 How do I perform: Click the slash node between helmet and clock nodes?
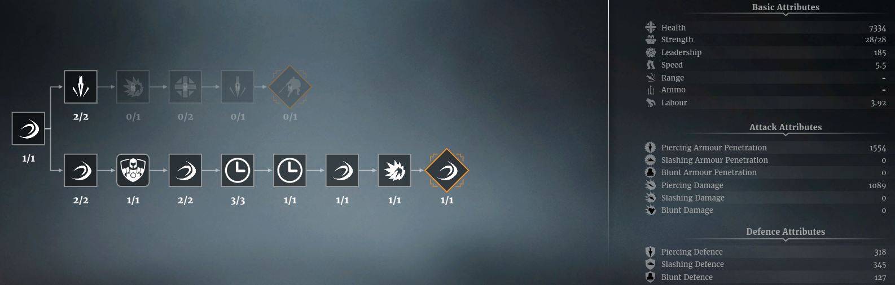point(185,170)
